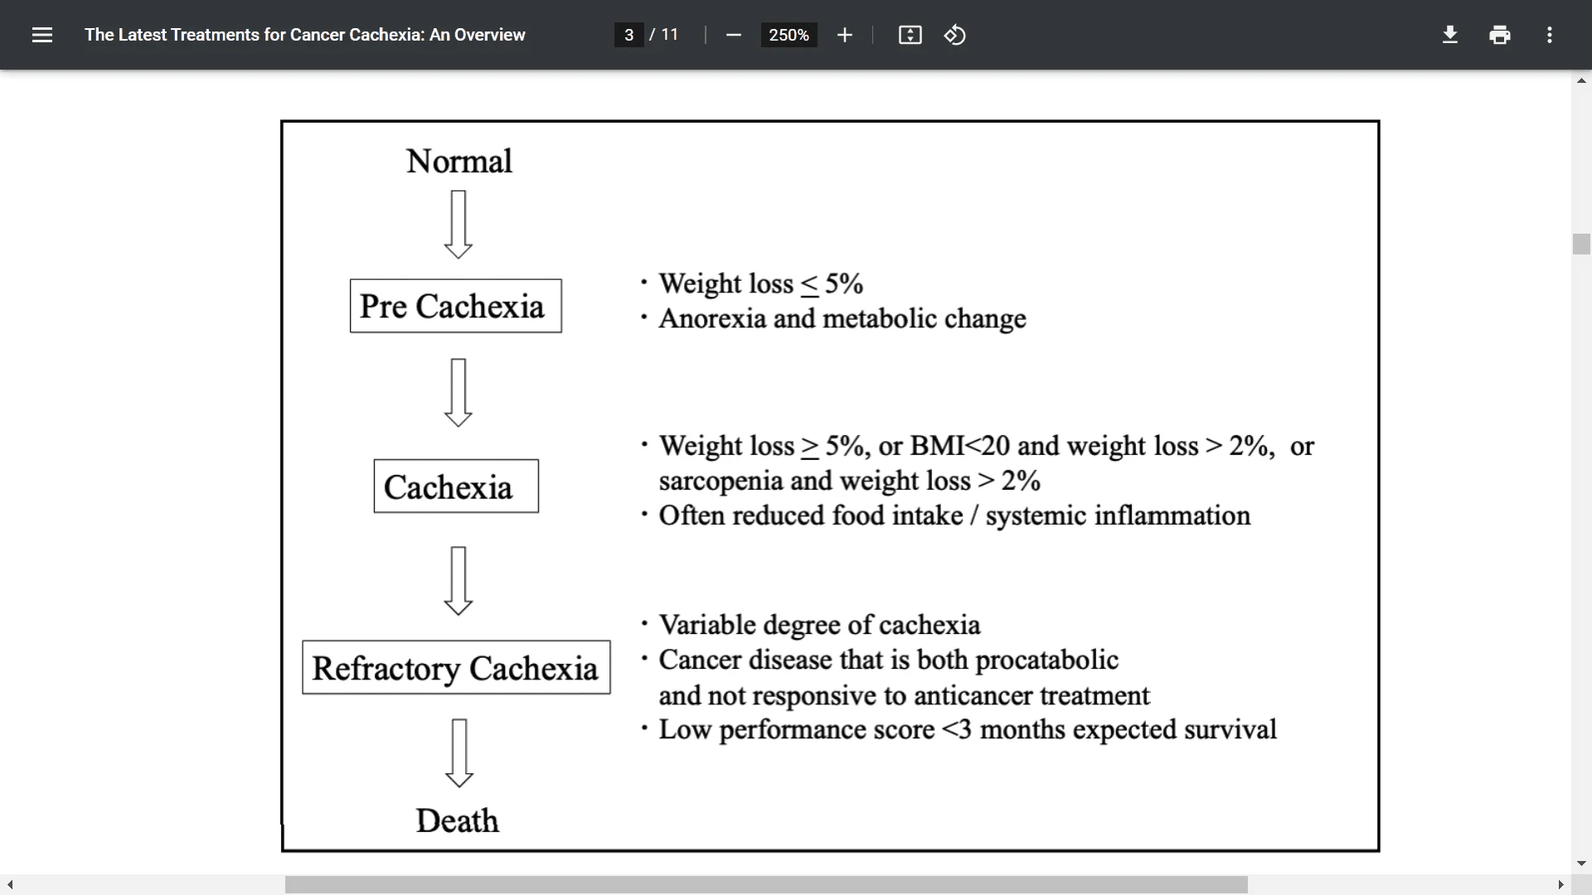Toggle the fit-to-page view mode
1592x895 pixels.
[910, 35]
